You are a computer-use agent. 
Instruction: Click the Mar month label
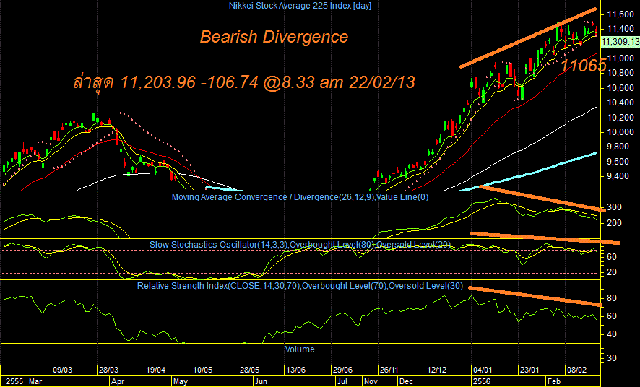click(x=35, y=382)
